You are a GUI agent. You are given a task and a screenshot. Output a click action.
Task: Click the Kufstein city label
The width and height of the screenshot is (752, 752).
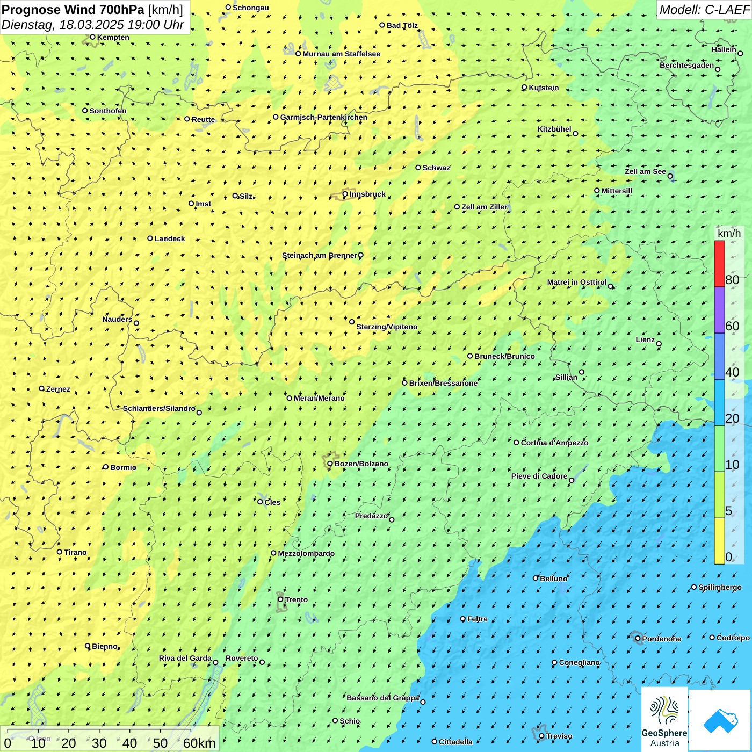[544, 88]
